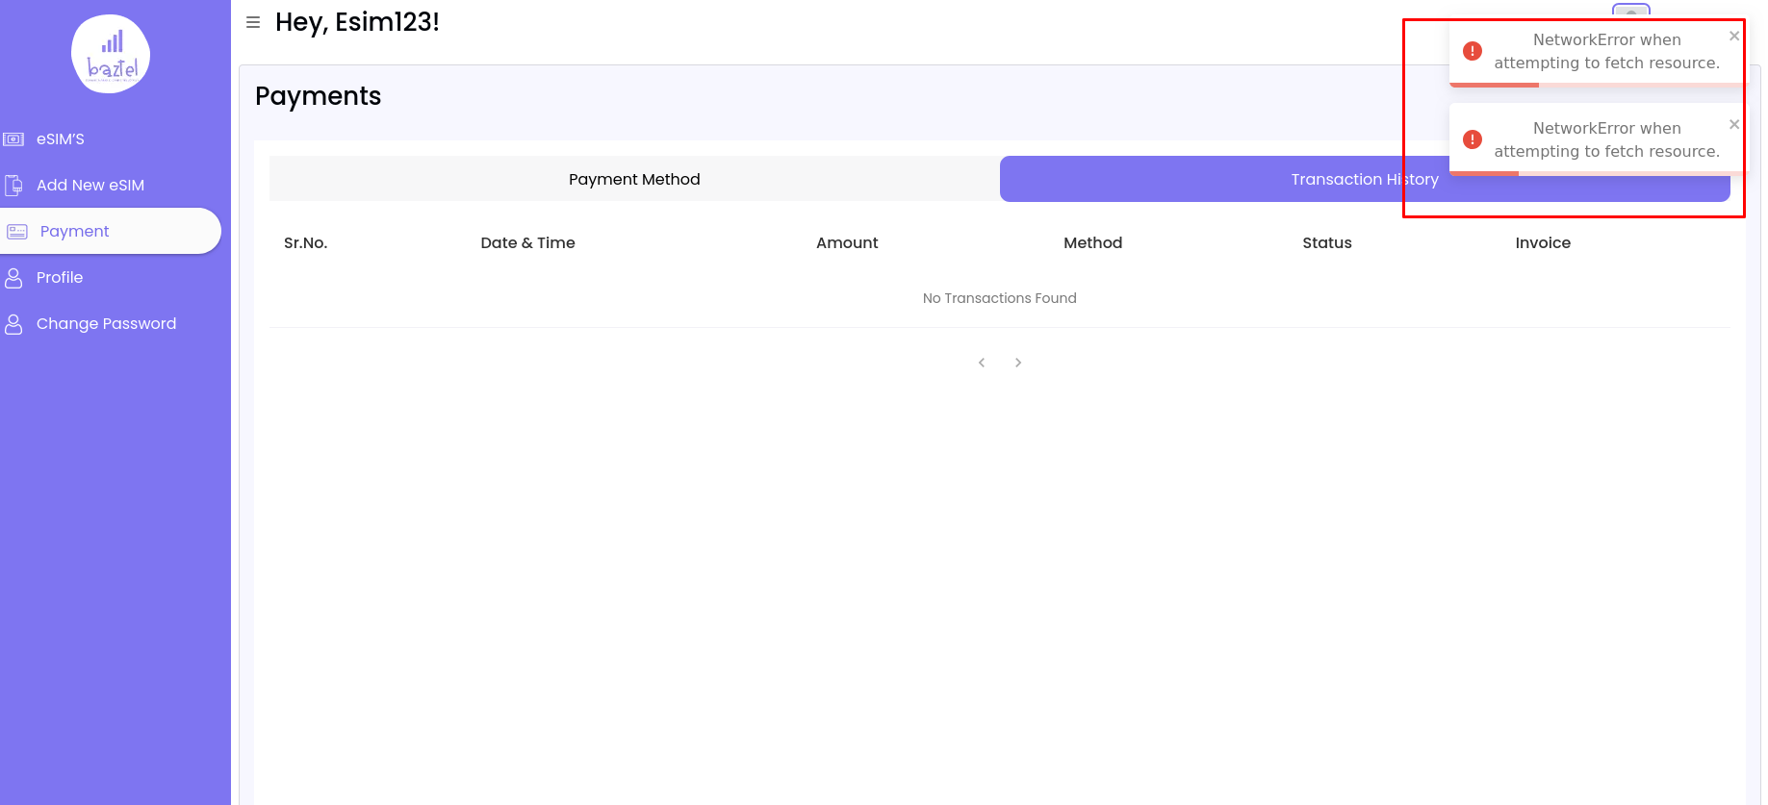This screenshot has height=805, width=1768.
Task: Navigate to Add New eSIM
Action: [x=90, y=186]
